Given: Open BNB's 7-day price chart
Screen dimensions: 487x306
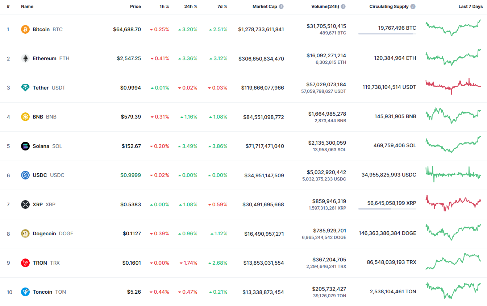Looking at the screenshot, I should [453, 116].
